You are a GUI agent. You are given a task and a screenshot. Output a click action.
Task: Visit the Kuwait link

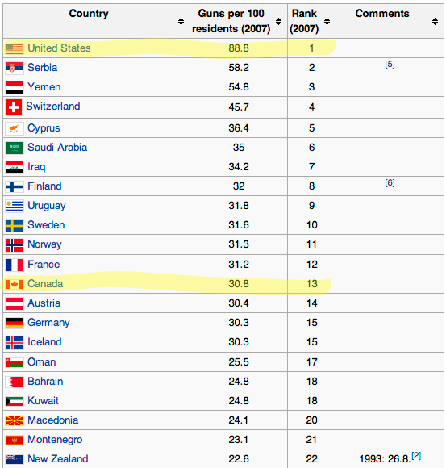pos(43,401)
